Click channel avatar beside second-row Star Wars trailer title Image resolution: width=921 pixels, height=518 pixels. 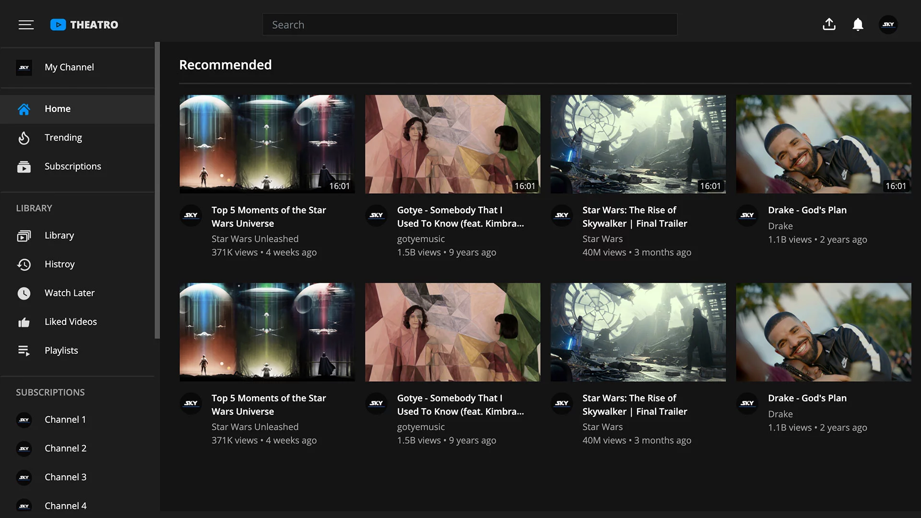point(562,403)
